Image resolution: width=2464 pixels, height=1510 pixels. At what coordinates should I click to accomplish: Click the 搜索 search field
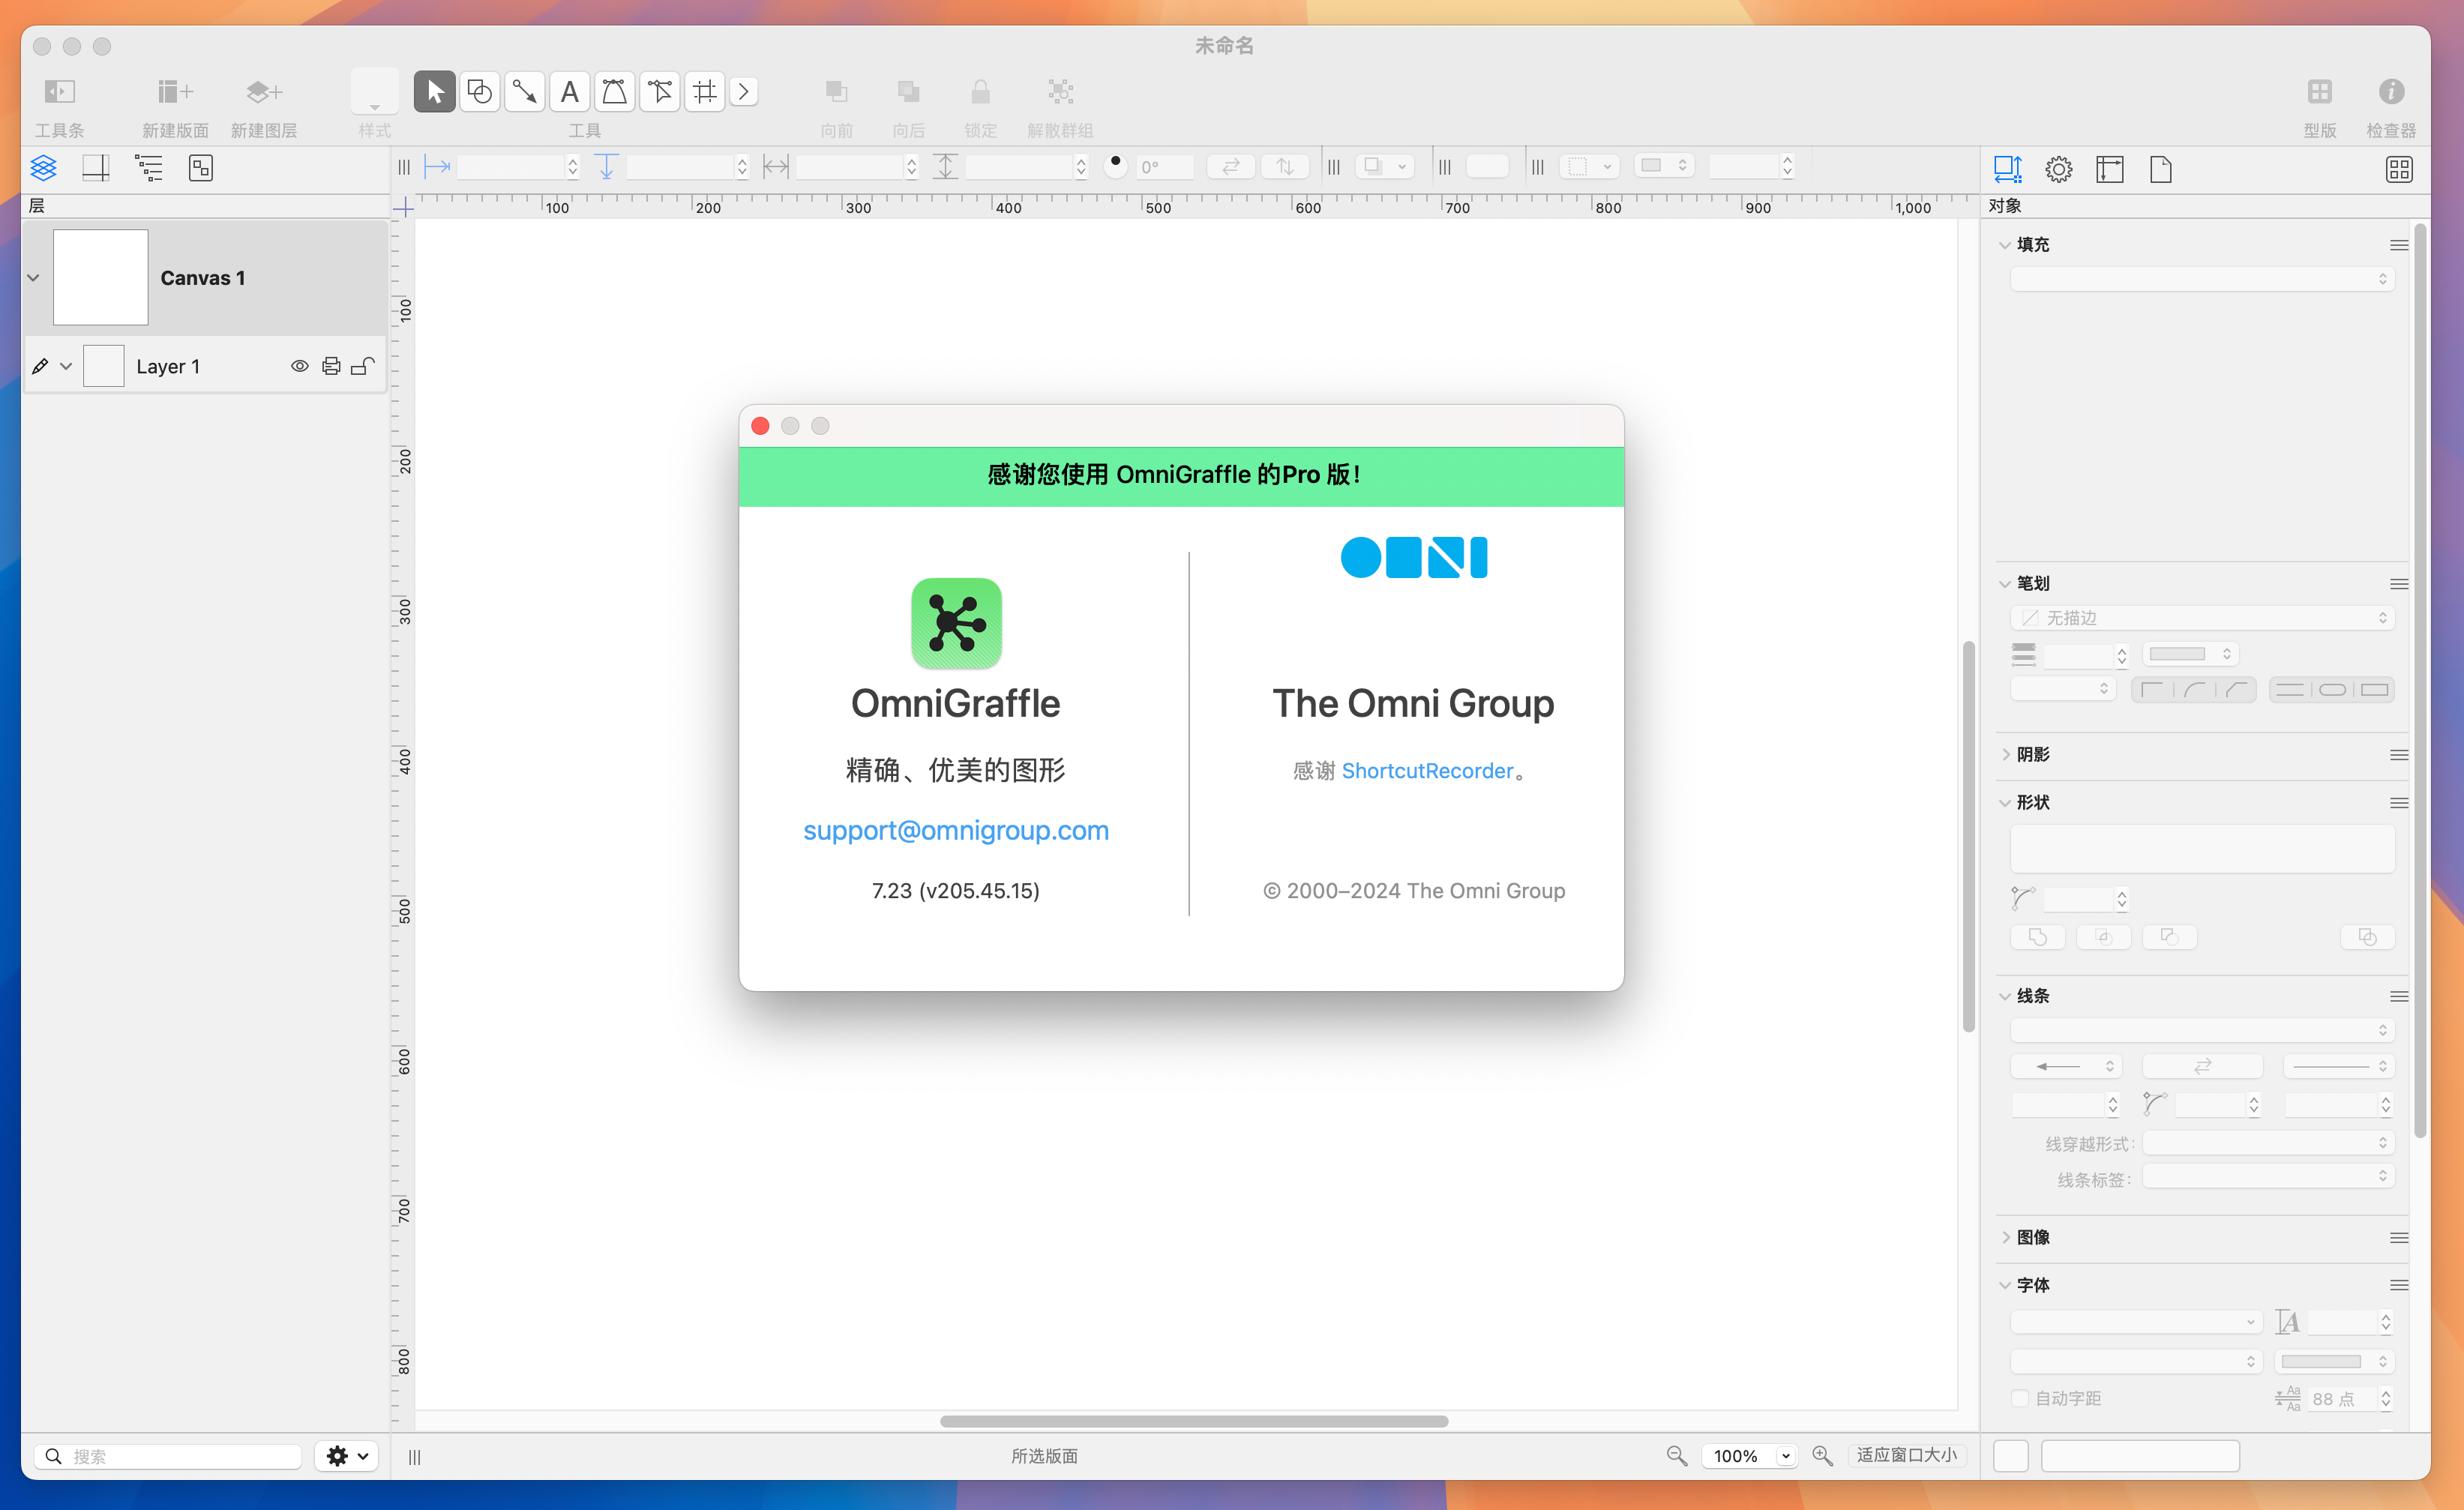click(168, 1456)
